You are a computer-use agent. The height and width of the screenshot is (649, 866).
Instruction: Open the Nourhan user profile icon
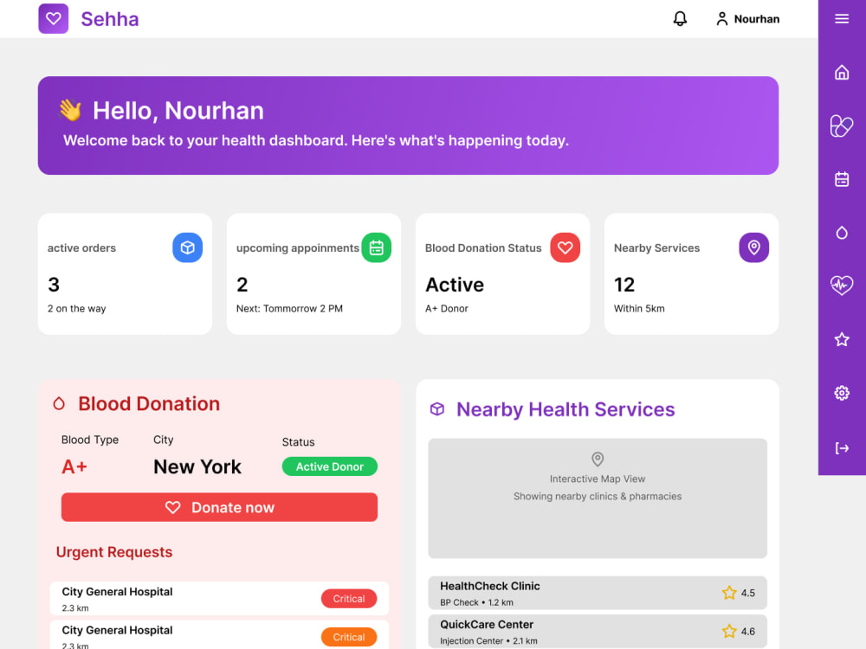721,19
